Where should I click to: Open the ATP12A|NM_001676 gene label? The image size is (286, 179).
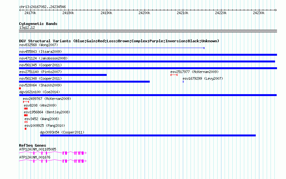(x=35, y=157)
